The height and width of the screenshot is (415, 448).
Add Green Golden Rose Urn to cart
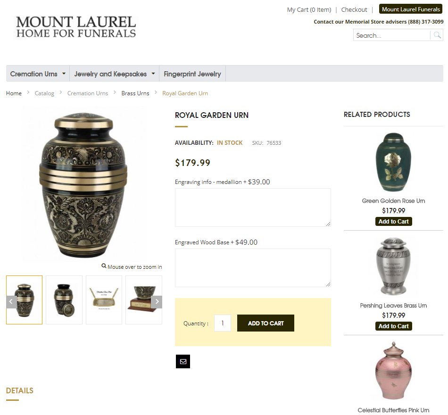point(393,222)
